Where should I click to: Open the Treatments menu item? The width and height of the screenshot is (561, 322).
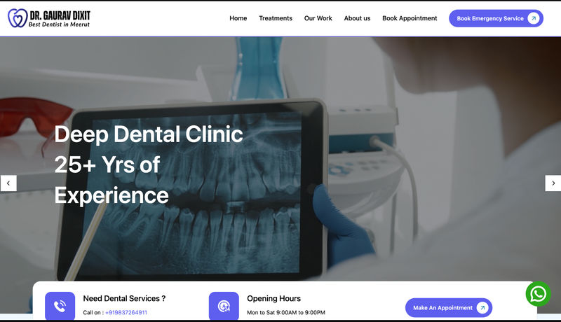[x=276, y=18]
